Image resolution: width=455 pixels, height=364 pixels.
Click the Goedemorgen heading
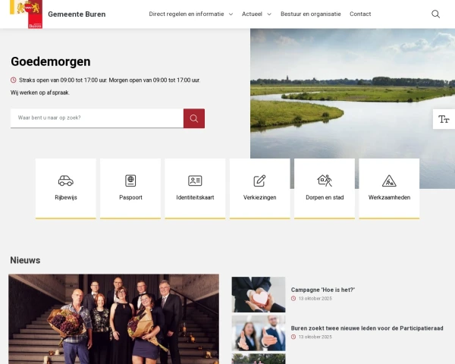pyautogui.click(x=51, y=61)
